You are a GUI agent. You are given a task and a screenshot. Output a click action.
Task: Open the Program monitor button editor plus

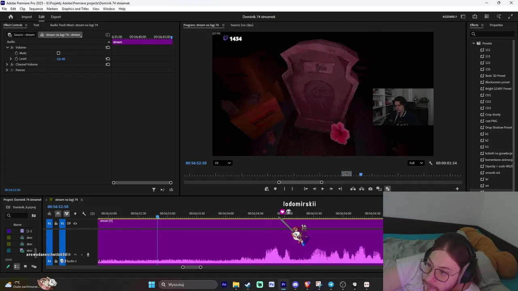pos(457,189)
